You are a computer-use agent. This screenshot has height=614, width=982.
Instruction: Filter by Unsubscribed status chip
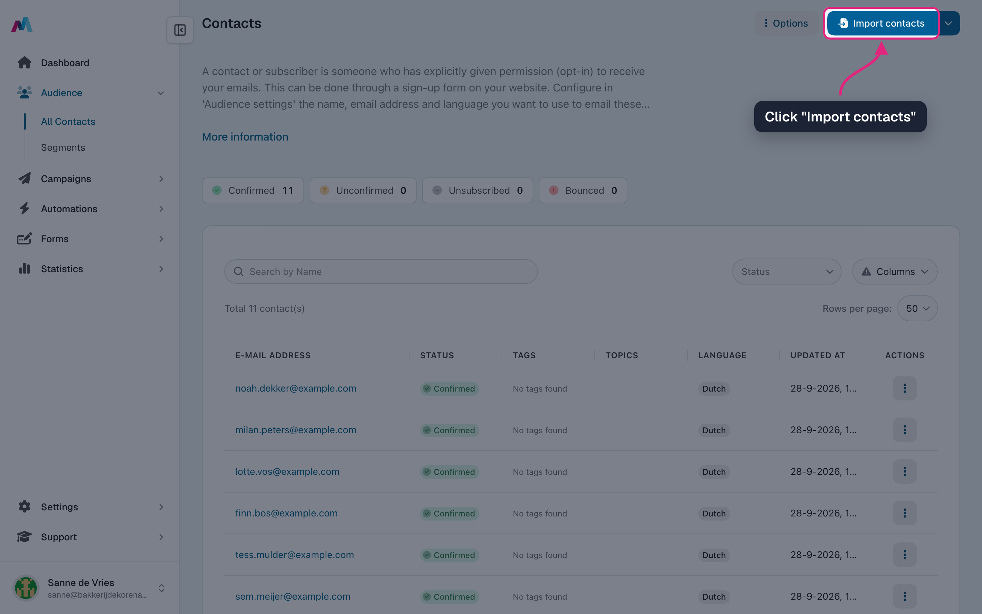477,190
